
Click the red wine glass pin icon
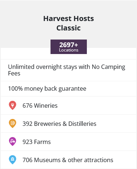coord(12,105)
